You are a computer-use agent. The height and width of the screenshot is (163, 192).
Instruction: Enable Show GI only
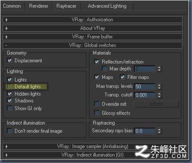10,108
